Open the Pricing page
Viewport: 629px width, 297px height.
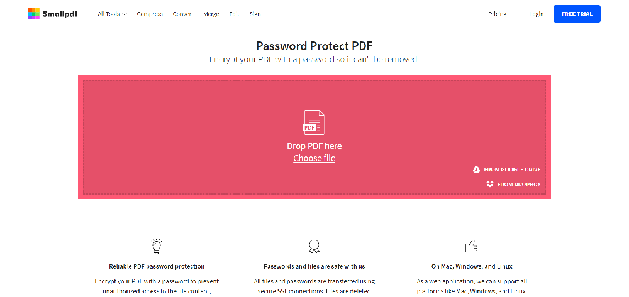pyautogui.click(x=497, y=14)
